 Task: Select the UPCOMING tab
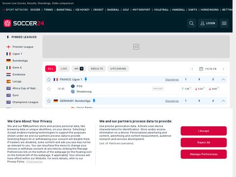[118, 69]
